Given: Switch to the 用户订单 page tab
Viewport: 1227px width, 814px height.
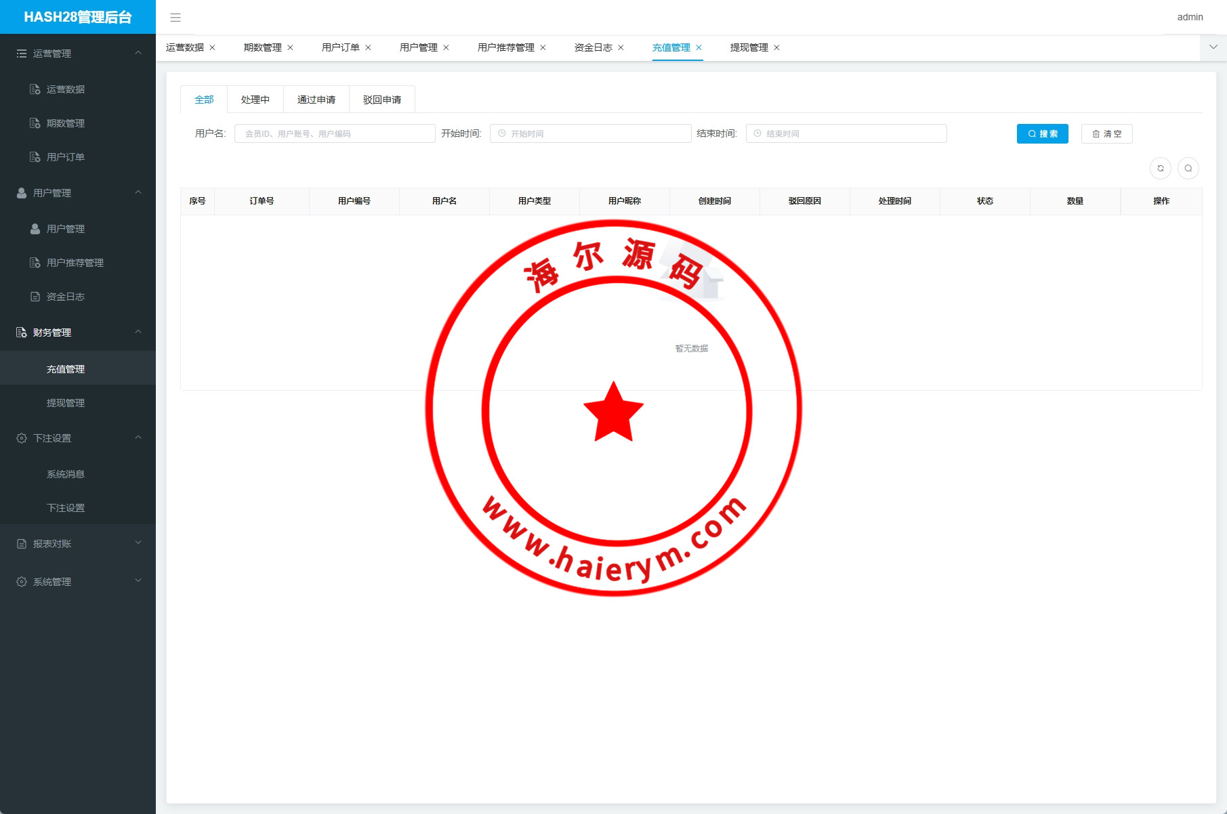Looking at the screenshot, I should (x=340, y=47).
